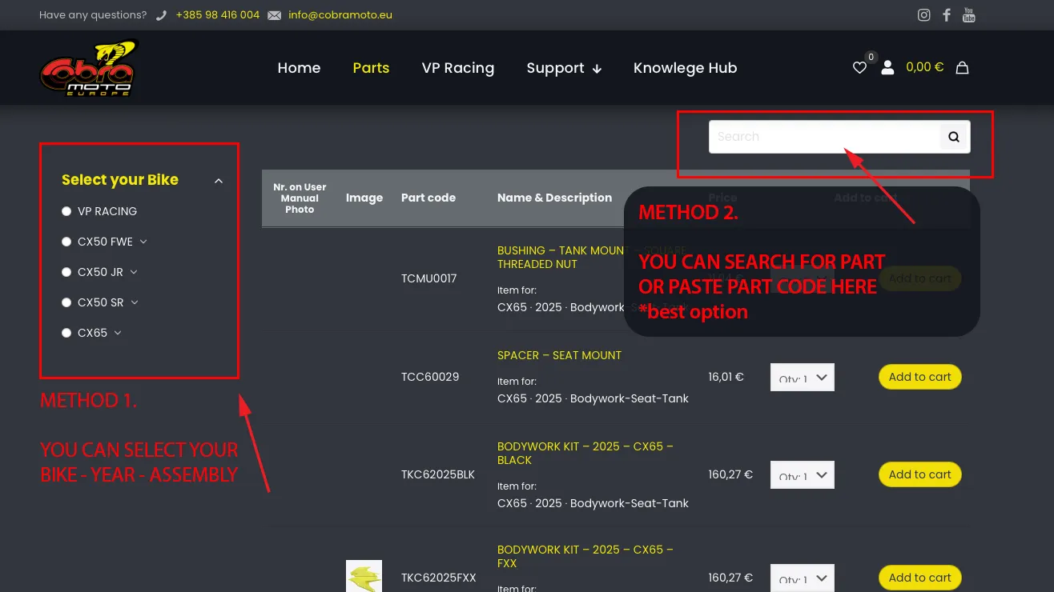Image resolution: width=1054 pixels, height=592 pixels.
Task: Select the CX50 FWE radio button
Action: click(x=66, y=242)
